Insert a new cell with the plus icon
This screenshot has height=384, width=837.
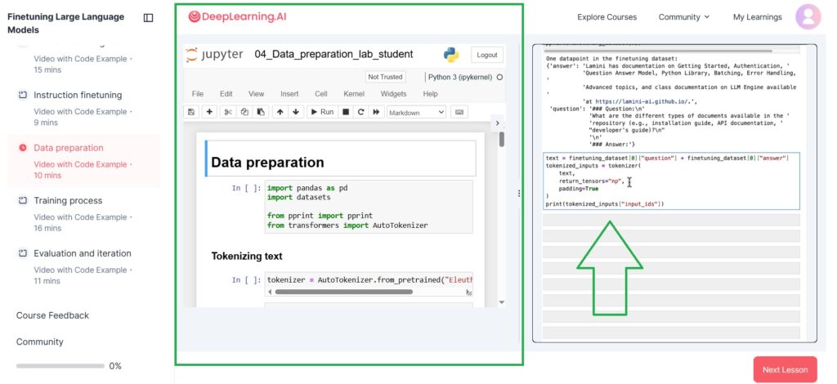pos(209,112)
